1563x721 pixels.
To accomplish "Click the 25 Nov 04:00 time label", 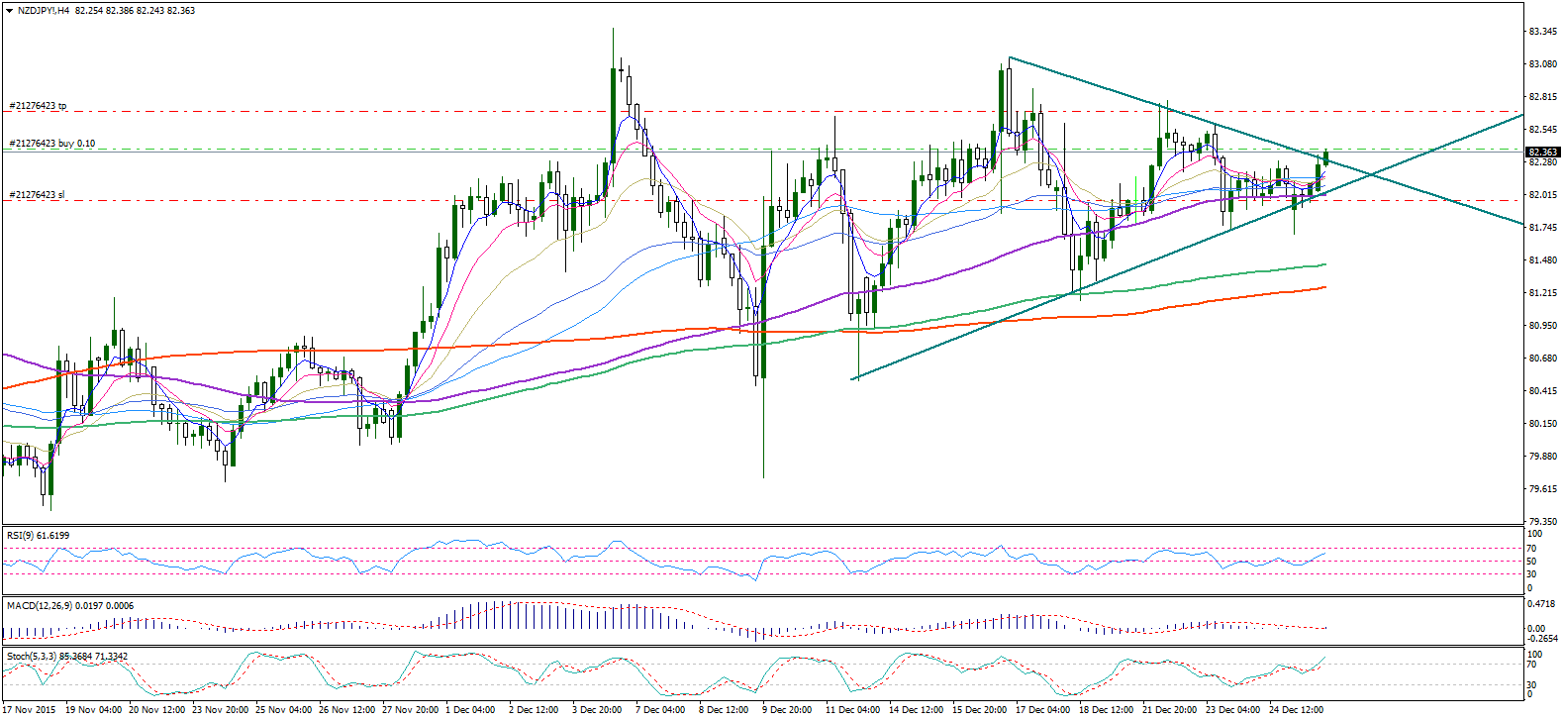I will [285, 710].
